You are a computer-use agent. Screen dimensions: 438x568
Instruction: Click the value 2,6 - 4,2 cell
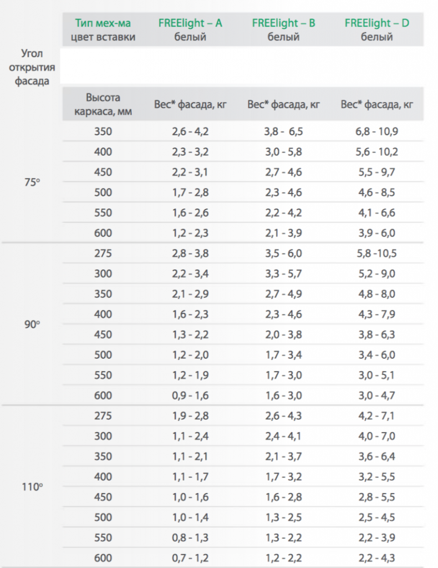coord(190,131)
